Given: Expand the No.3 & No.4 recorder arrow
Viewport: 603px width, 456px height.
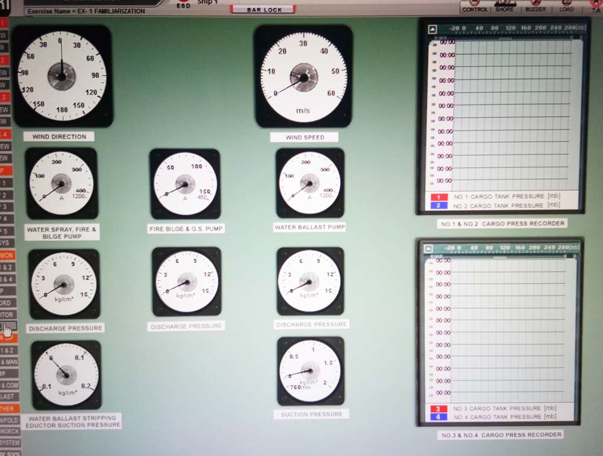Looking at the screenshot, I should (429, 248).
